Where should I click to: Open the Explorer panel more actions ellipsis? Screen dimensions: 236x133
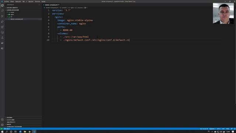pos(39,5)
